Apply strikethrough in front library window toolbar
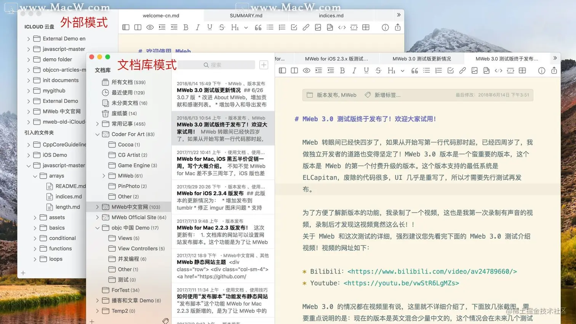576x324 pixels. [x=378, y=70]
